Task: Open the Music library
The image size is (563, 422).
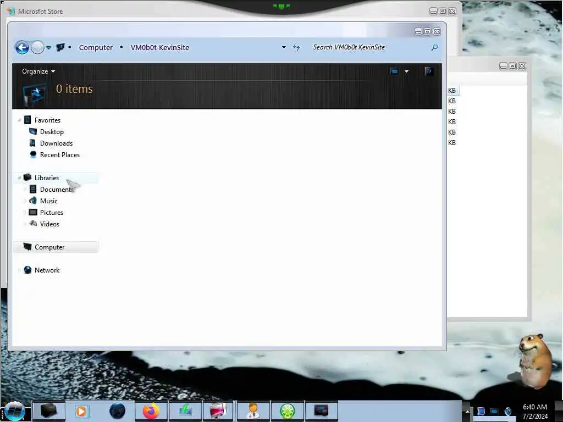Action: 49,201
